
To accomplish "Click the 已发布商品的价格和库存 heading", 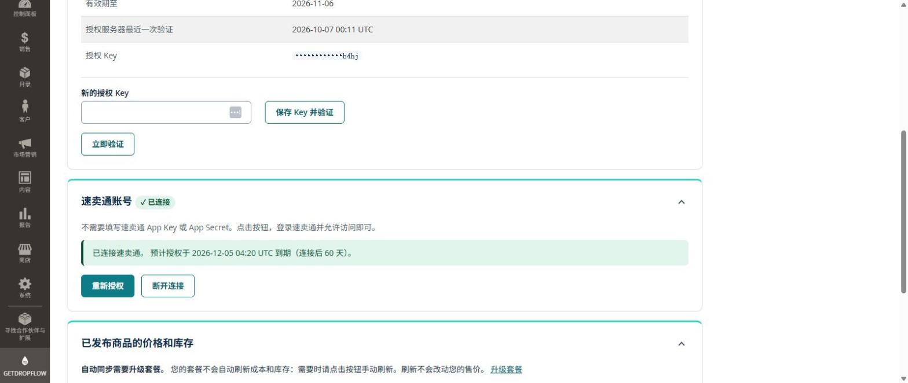I will click(137, 343).
